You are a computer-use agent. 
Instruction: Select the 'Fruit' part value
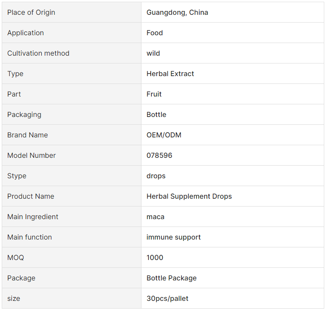[154, 94]
